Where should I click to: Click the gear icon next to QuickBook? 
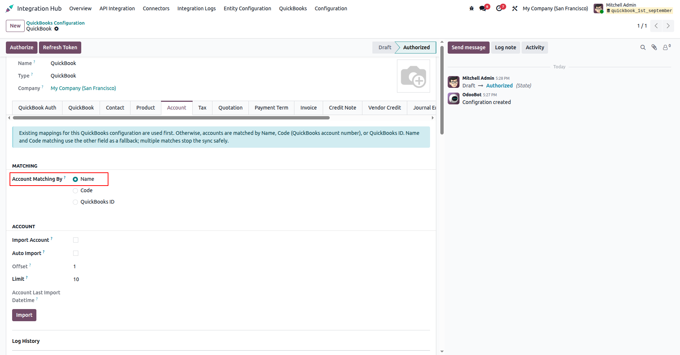pos(56,29)
